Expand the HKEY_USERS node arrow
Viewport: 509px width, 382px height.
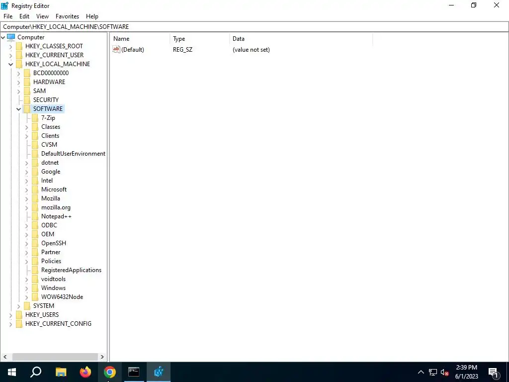pyautogui.click(x=11, y=315)
